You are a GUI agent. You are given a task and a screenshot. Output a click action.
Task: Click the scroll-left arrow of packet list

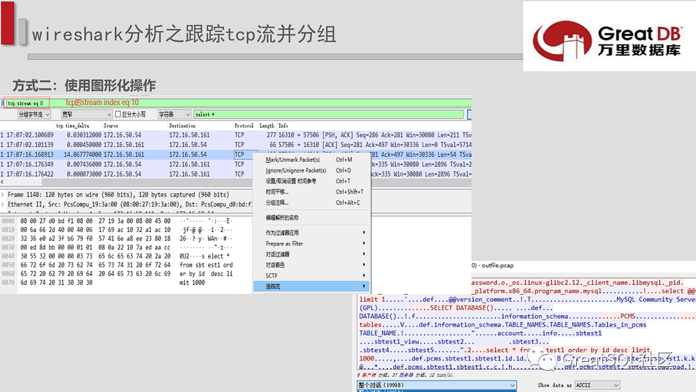coord(2,182)
